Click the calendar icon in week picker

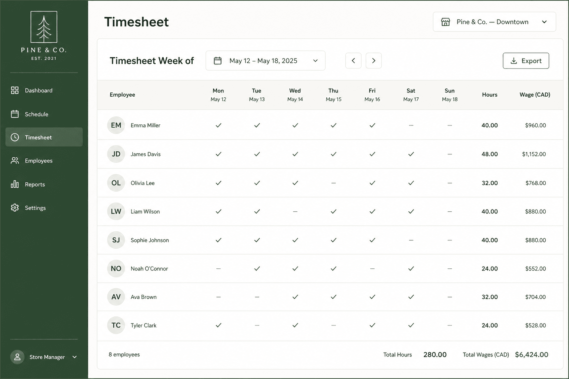click(x=218, y=61)
